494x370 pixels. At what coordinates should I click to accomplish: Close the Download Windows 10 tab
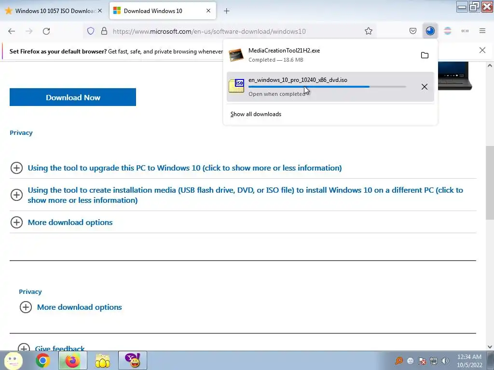(208, 11)
